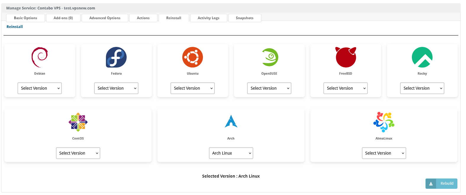Open the Snapshots tab
466x195 pixels.
click(x=245, y=18)
